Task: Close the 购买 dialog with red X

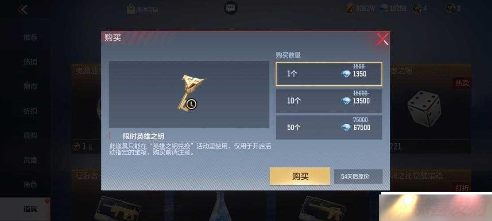Action: pyautogui.click(x=383, y=39)
